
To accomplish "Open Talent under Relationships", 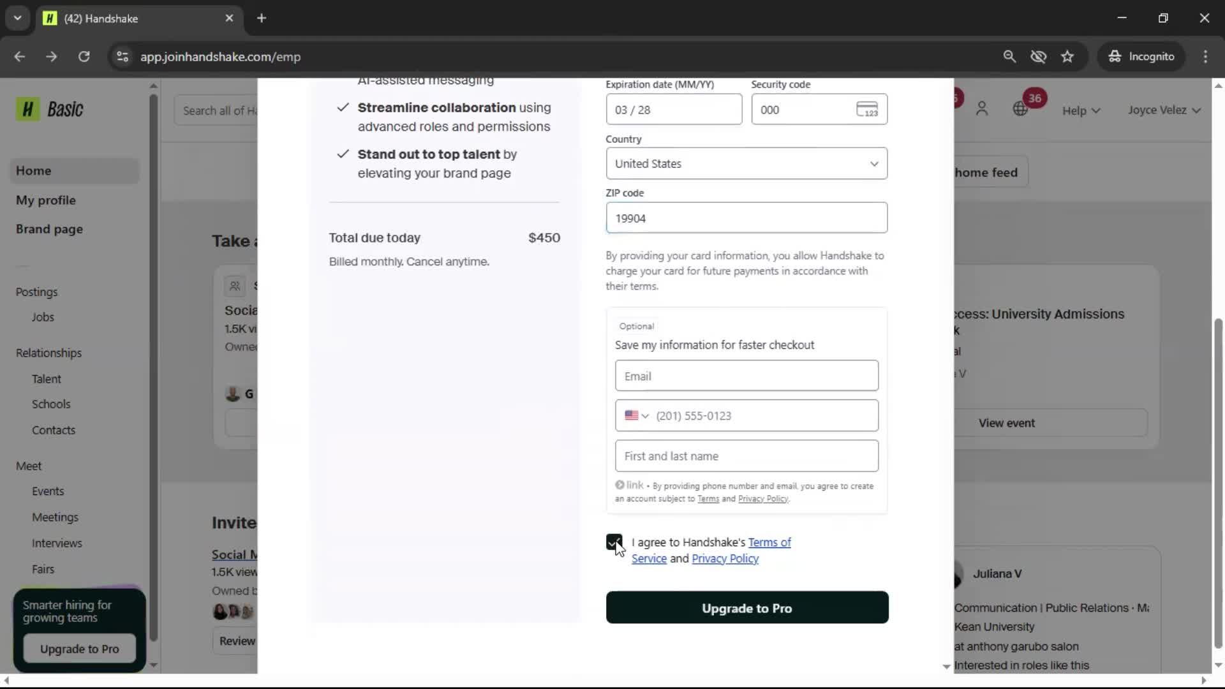I will point(47,379).
